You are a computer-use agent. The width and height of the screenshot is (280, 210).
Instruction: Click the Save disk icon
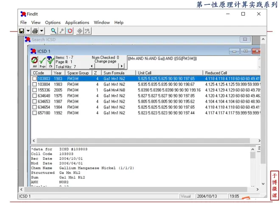pos(22,31)
